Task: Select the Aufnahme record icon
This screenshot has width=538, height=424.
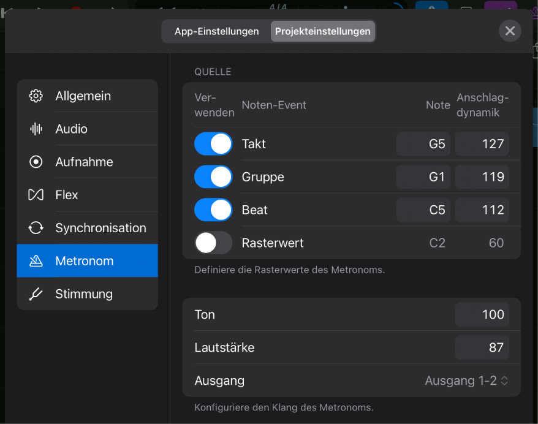Action: (x=36, y=162)
